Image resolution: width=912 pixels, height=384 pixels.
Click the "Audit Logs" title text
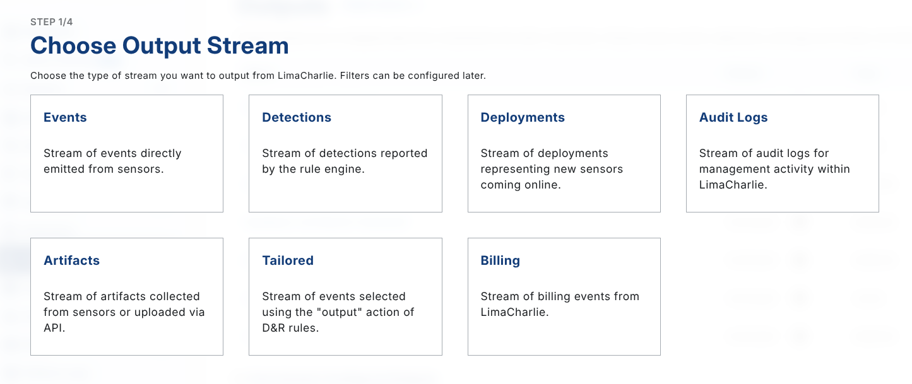[733, 117]
